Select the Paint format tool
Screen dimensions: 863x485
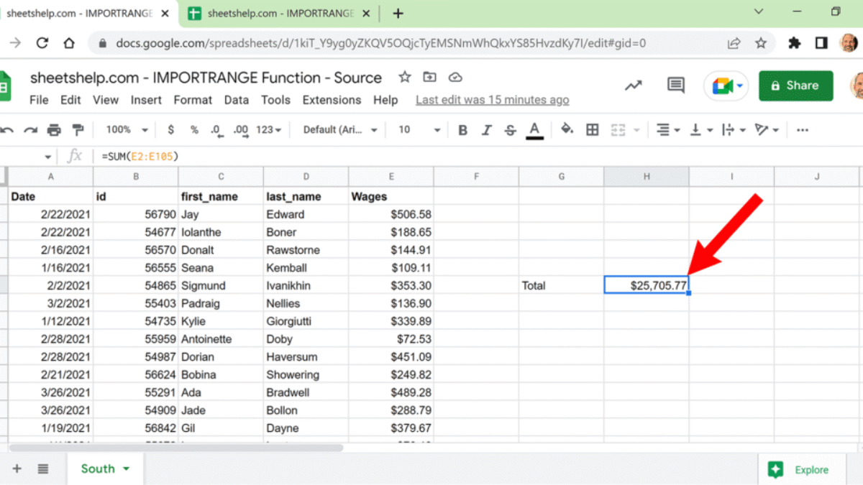78,130
